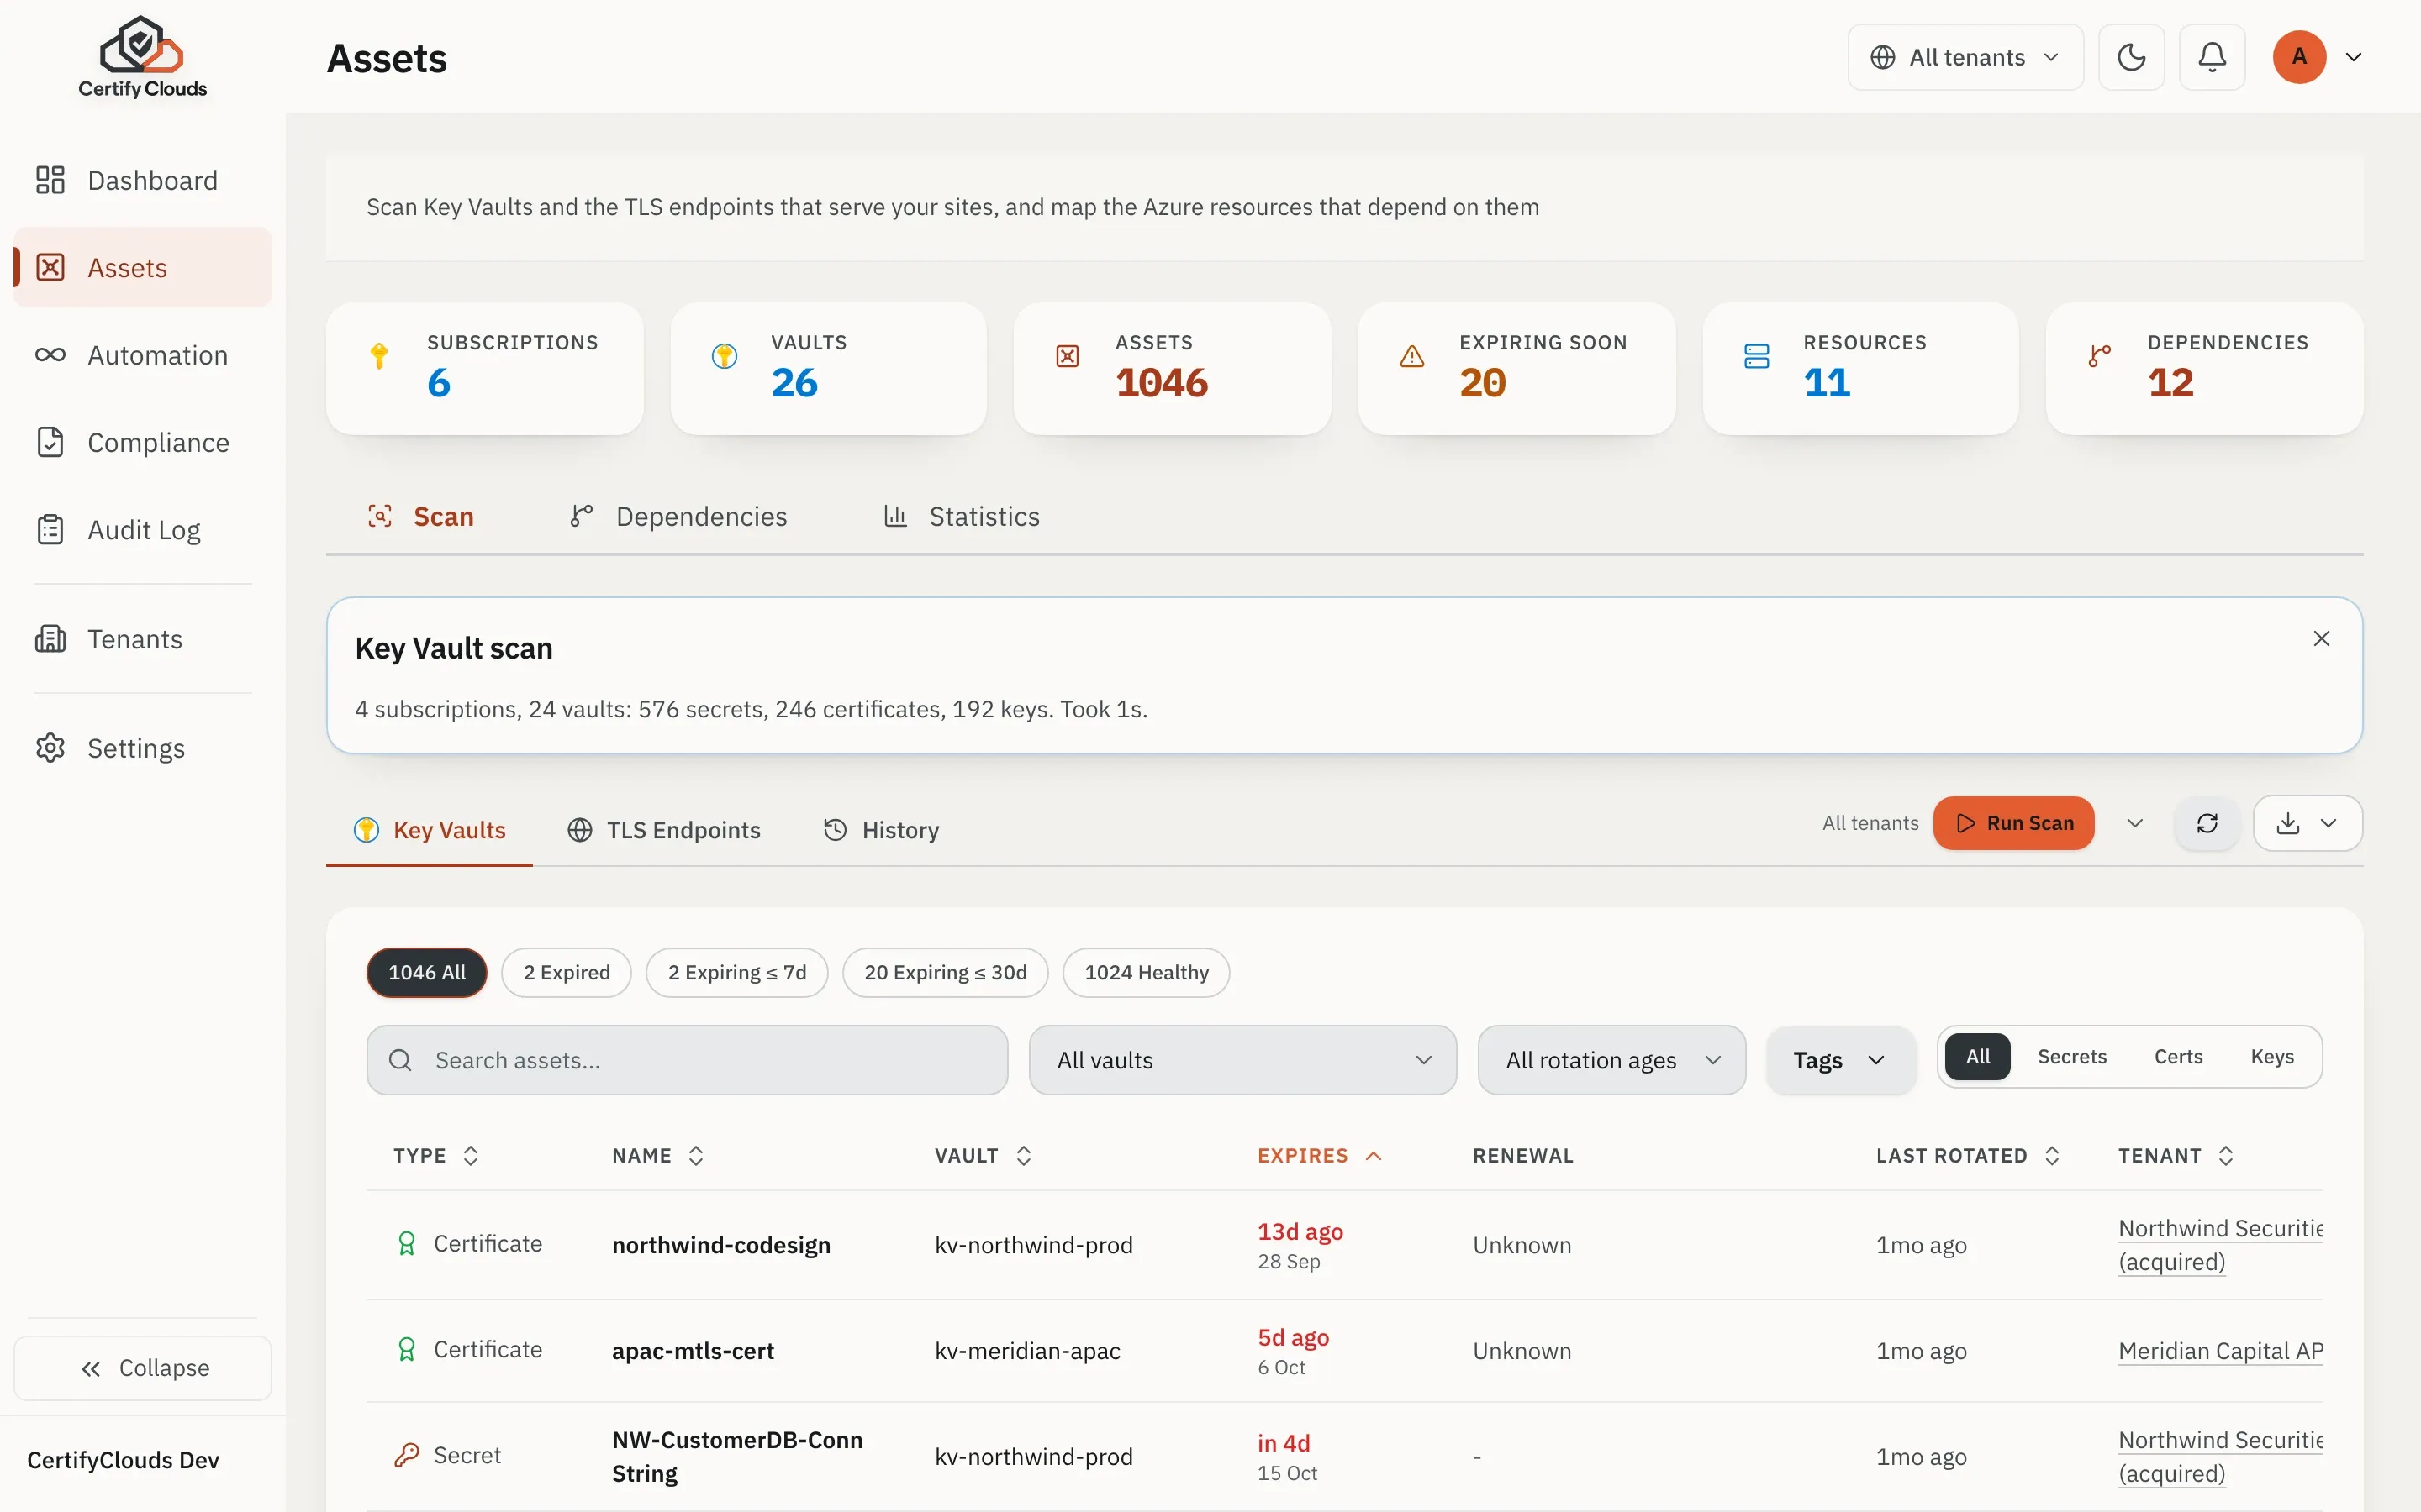Open the Audit Log page
The height and width of the screenshot is (1512, 2421).
click(142, 529)
